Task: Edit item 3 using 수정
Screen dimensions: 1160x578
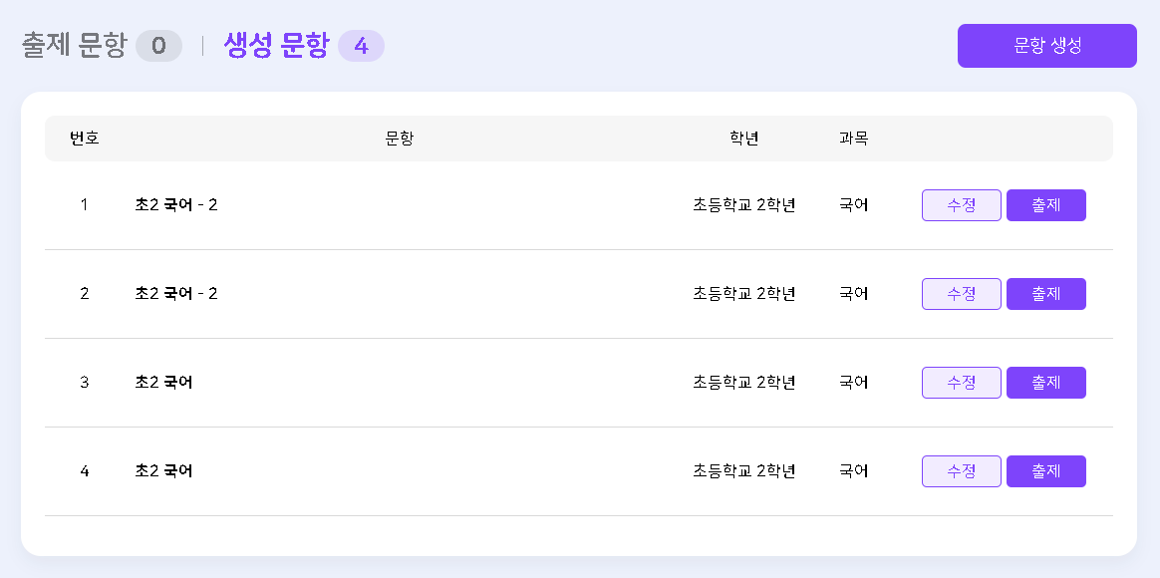Action: (961, 383)
